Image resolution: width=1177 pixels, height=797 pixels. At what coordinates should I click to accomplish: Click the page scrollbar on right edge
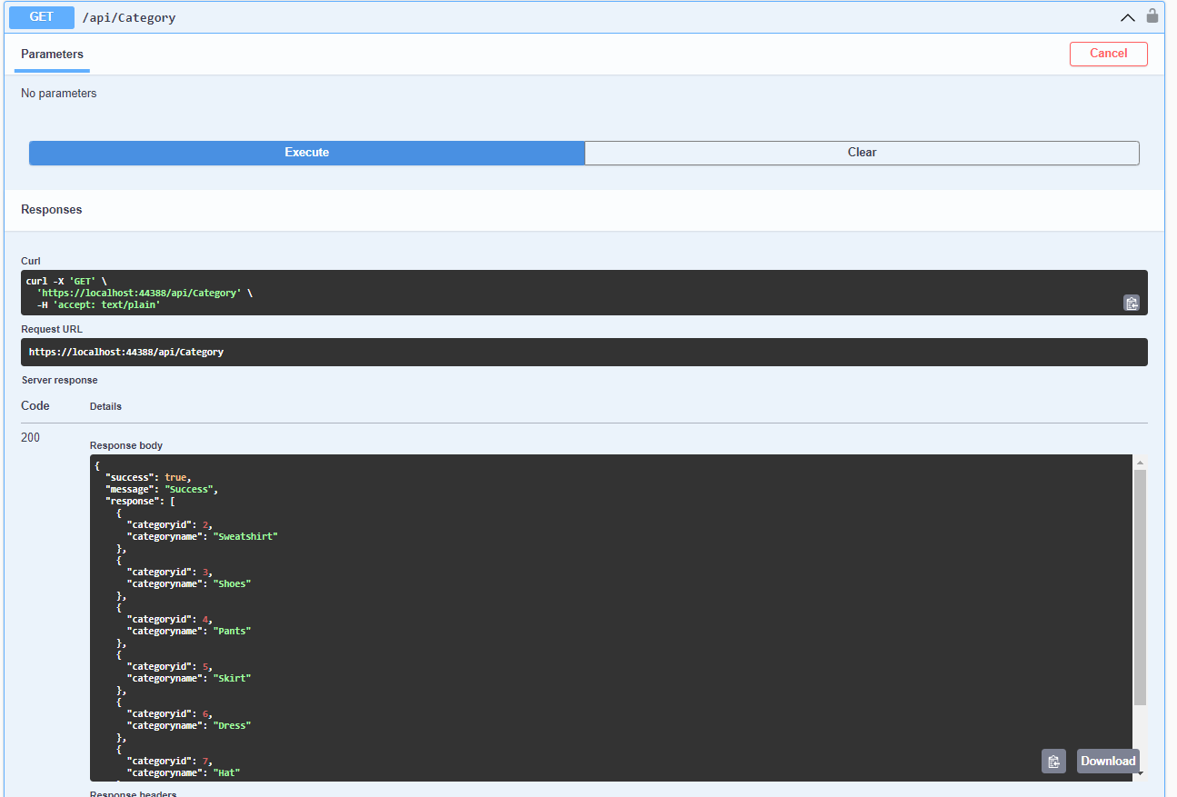[1172, 400]
